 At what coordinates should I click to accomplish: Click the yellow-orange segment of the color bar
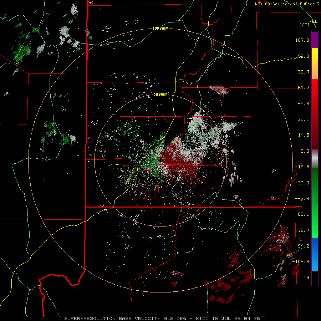315,63
